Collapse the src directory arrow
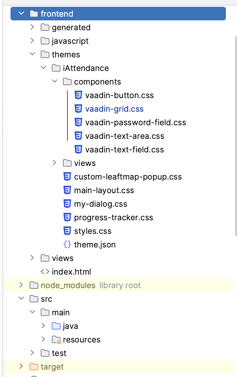The image size is (237, 377). click(x=21, y=299)
